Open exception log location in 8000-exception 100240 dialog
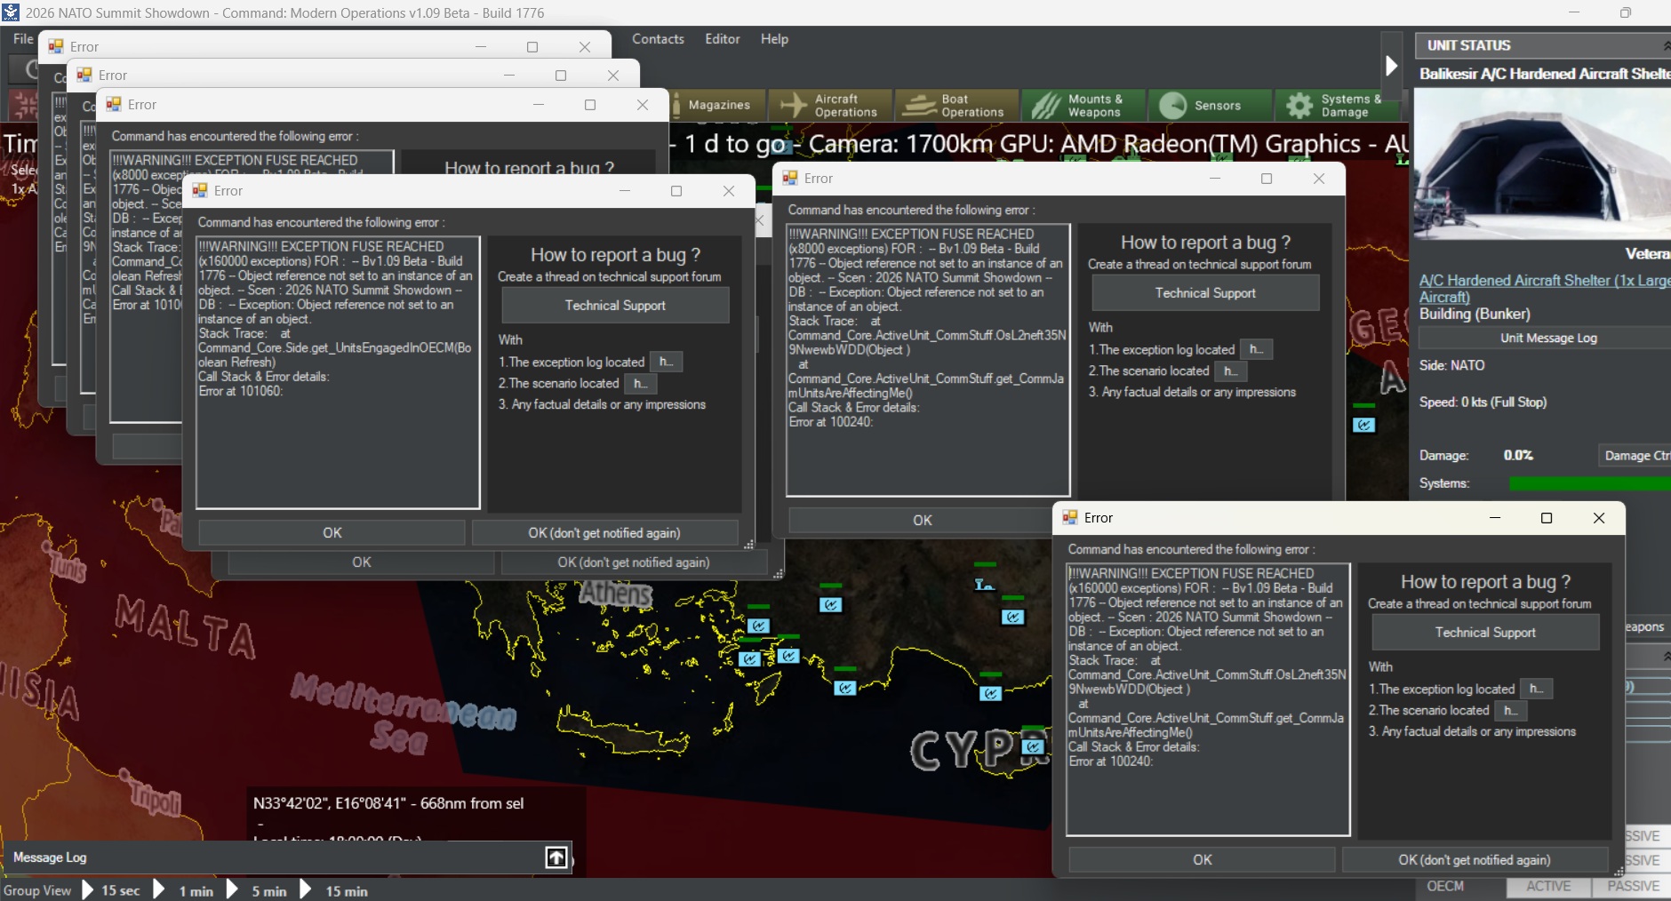Viewport: 1671px width, 901px height. tap(1256, 349)
